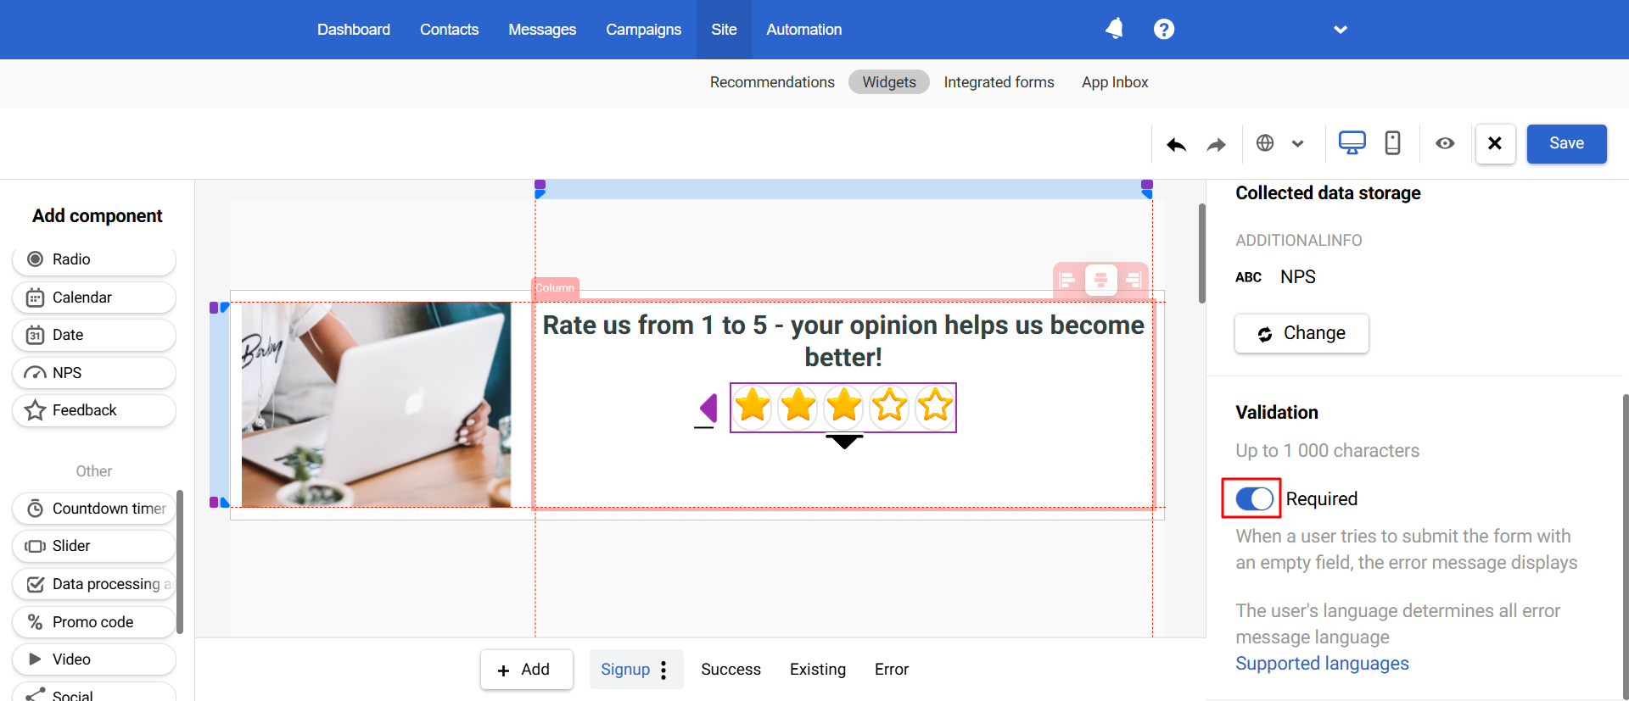
Task: Select the Widgets tab
Action: pos(889,82)
